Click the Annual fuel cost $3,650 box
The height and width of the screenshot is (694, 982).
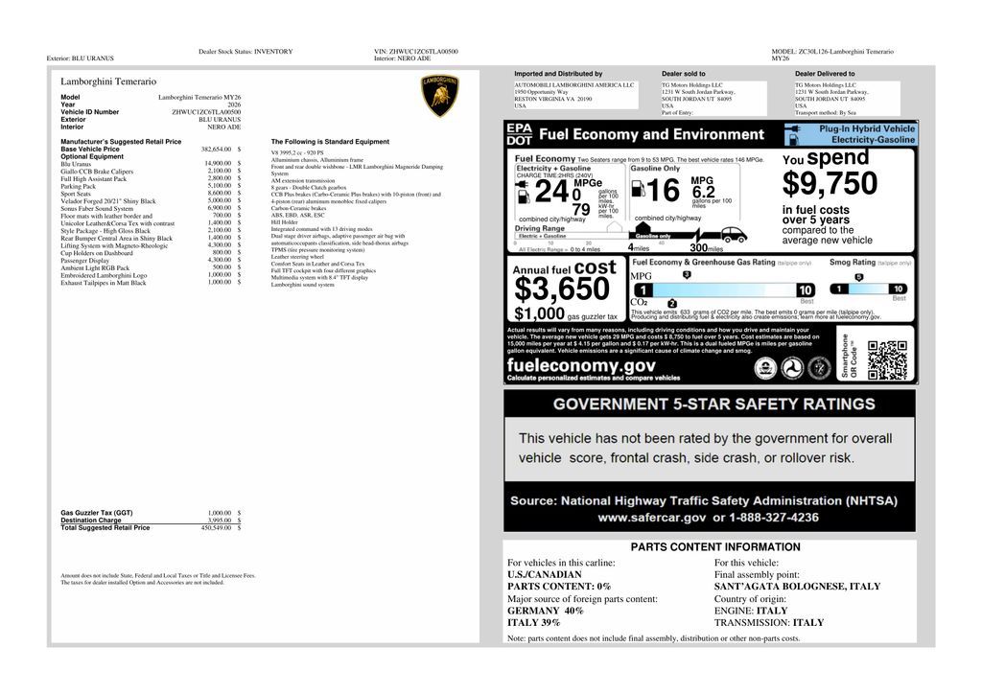pos(566,289)
